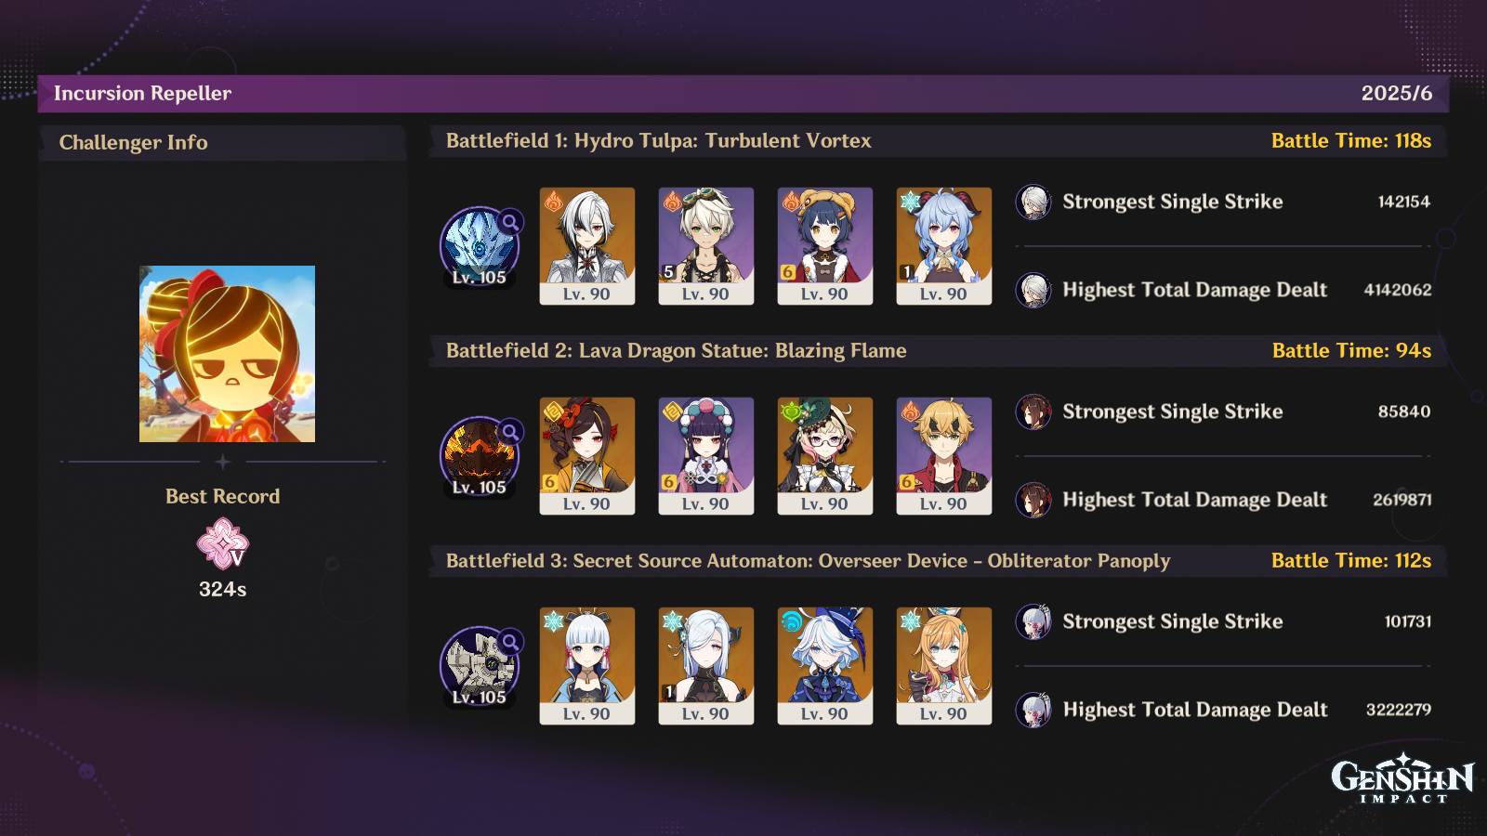
Task: Select Ganyu's card in Battlefield 1
Action: 944,246
